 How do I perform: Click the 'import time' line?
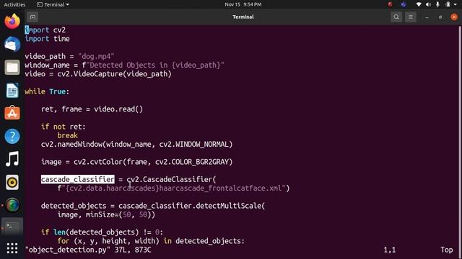47,39
